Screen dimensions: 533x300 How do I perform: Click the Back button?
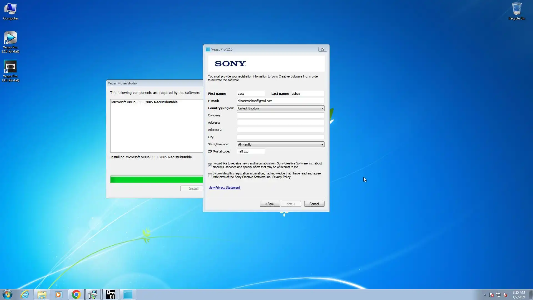(270, 204)
